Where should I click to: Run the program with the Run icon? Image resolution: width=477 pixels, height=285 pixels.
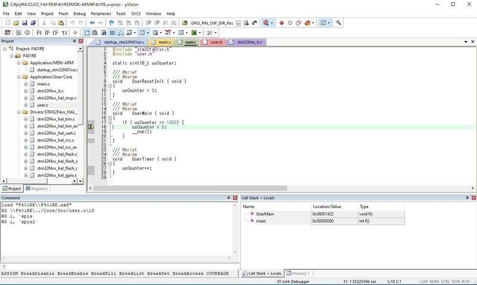tap(18, 33)
